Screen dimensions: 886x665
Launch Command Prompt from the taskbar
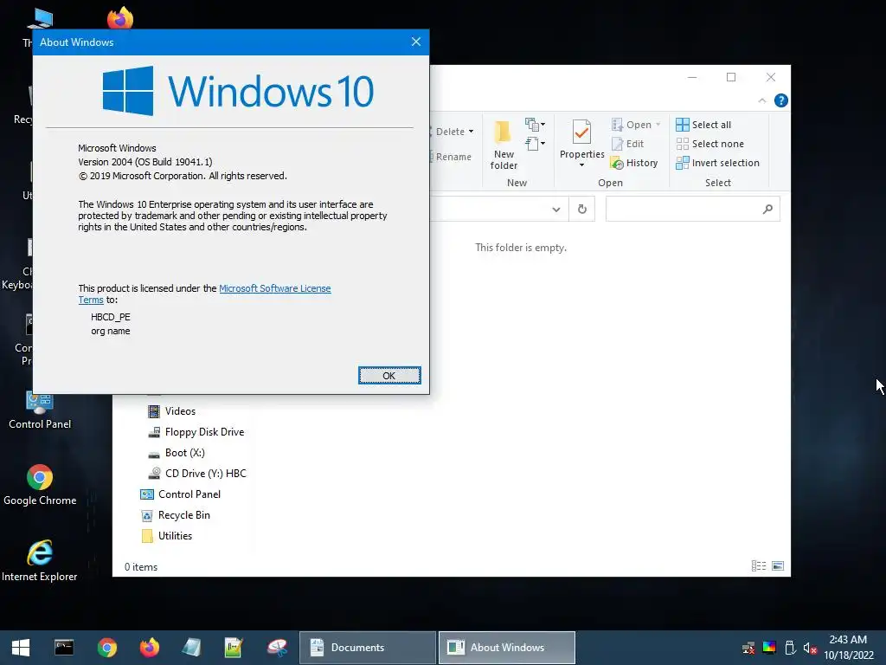pos(64,648)
